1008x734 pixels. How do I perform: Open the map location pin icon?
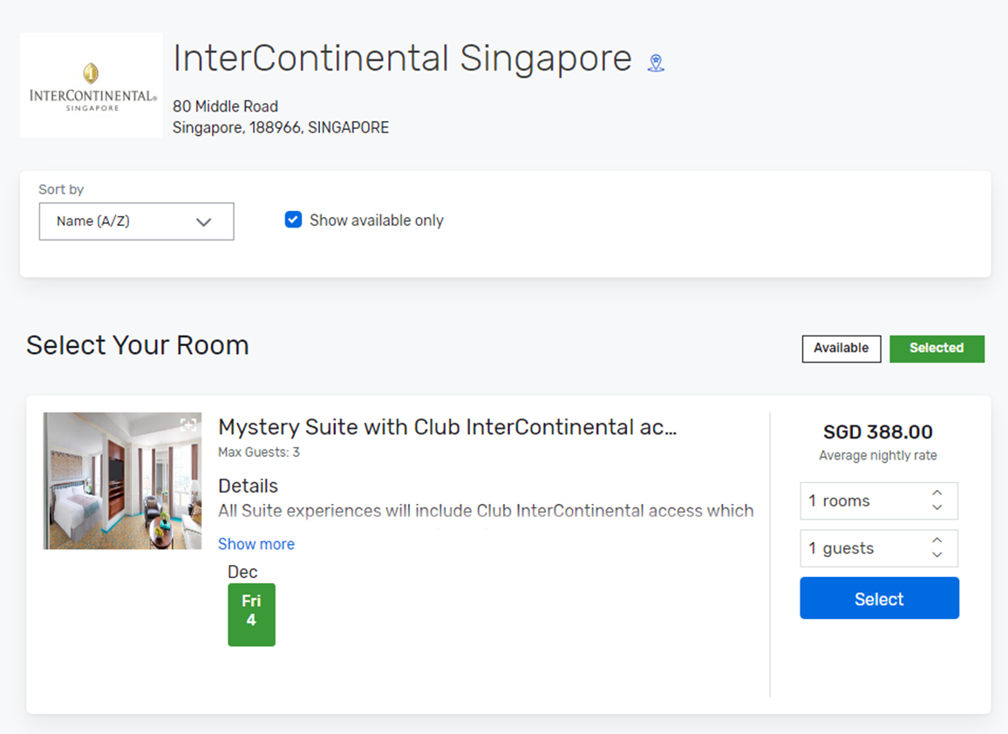[656, 63]
